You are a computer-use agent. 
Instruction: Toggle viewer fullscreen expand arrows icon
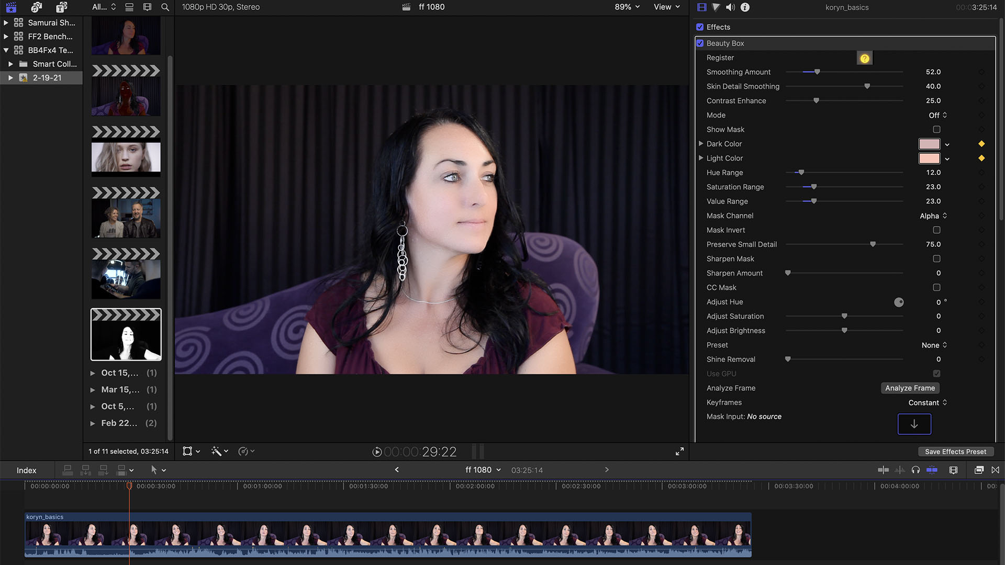pos(679,451)
